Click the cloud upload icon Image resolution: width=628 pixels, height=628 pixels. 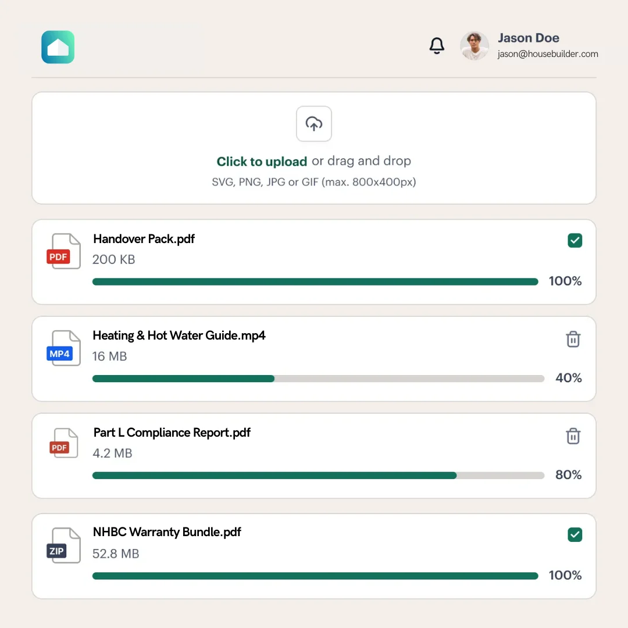click(x=314, y=124)
